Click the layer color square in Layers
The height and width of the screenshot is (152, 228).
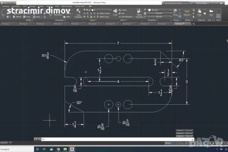coord(93,10)
